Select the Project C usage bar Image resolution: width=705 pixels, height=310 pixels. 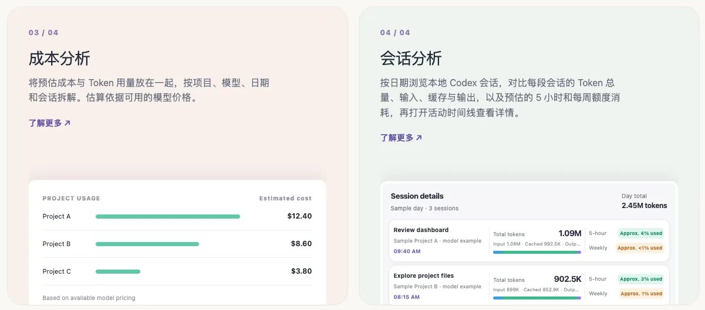(x=118, y=271)
